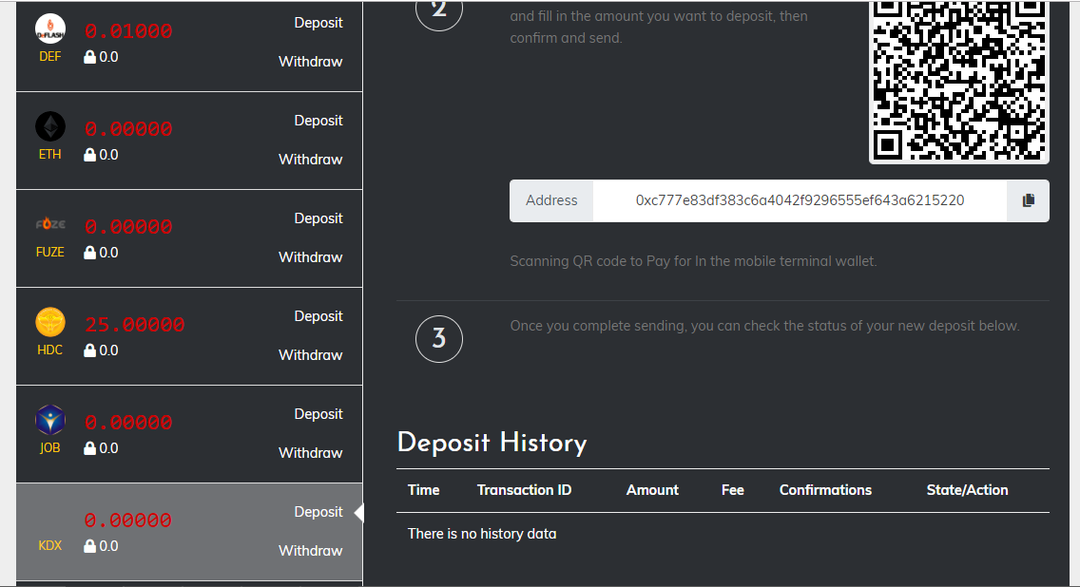
Task: Click the JOB coin logo
Action: coord(50,420)
